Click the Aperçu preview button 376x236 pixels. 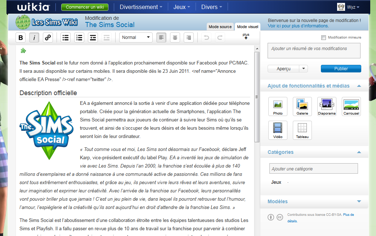tap(283, 68)
